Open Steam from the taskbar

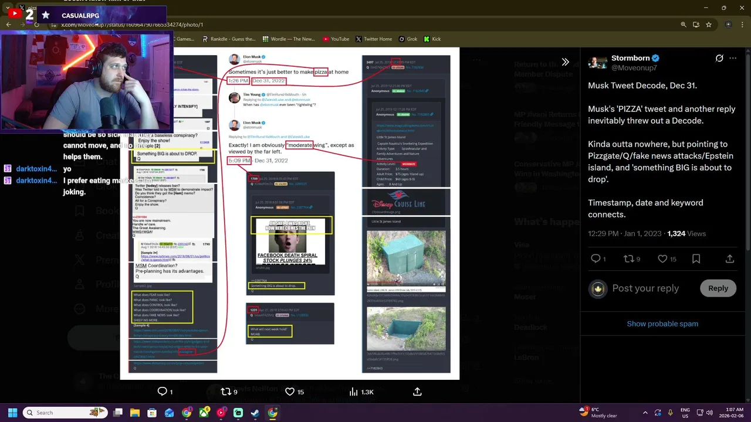255,413
